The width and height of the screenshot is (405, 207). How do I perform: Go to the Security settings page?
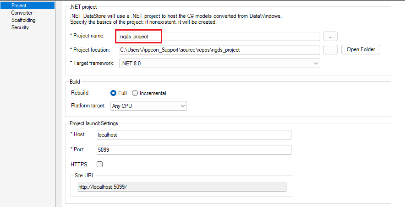pyautogui.click(x=20, y=27)
